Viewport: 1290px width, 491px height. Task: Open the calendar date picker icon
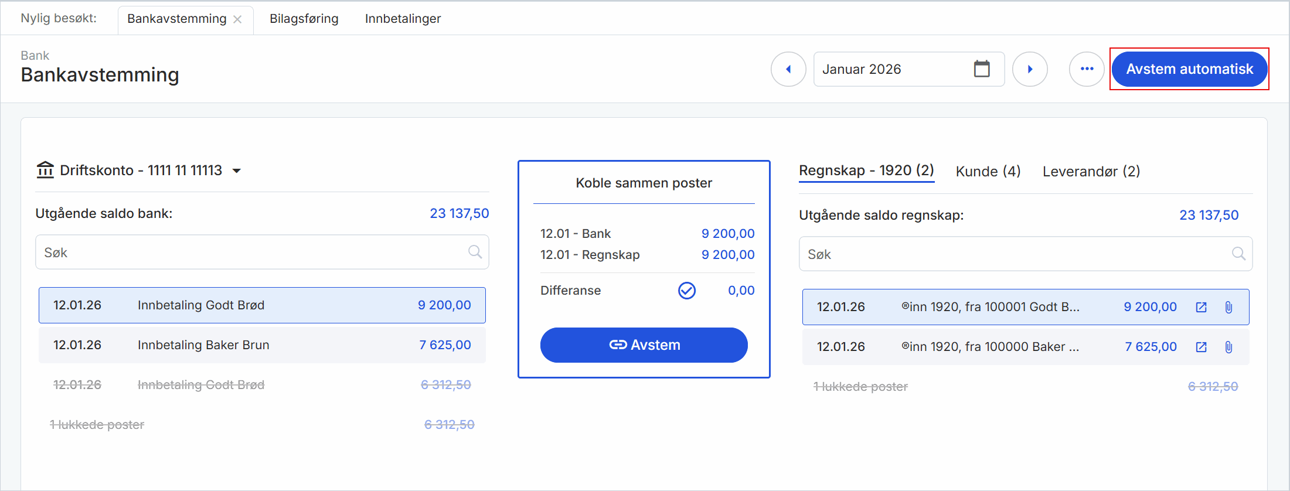[982, 69]
